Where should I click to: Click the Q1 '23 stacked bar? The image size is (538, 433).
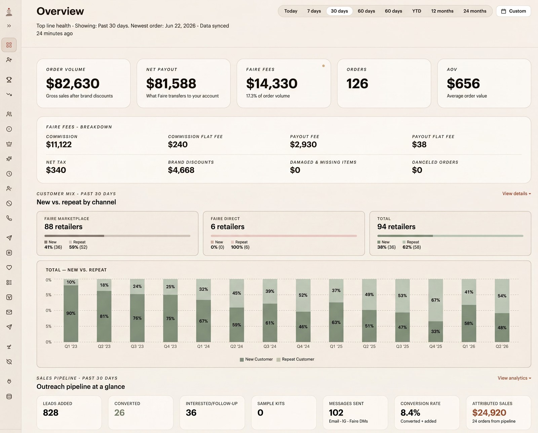coord(71,310)
